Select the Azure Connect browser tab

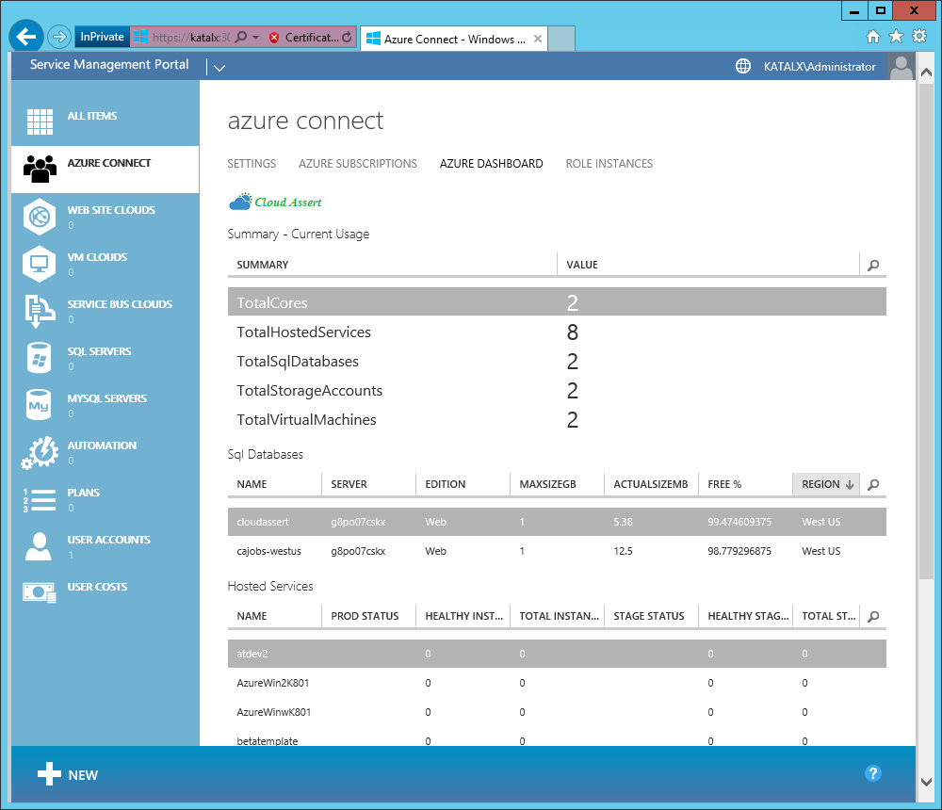coord(454,39)
